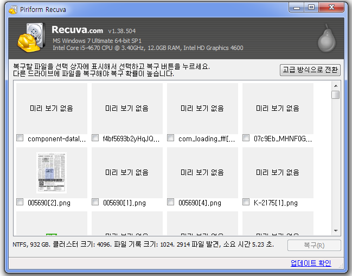Check the com_loading_fff[... file checkbox
This screenshot has width=352, height=276.
tap(171, 137)
